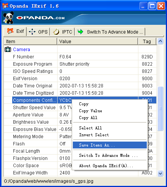Click the IPTC tab icon
167x187 pixels.
[56, 32]
